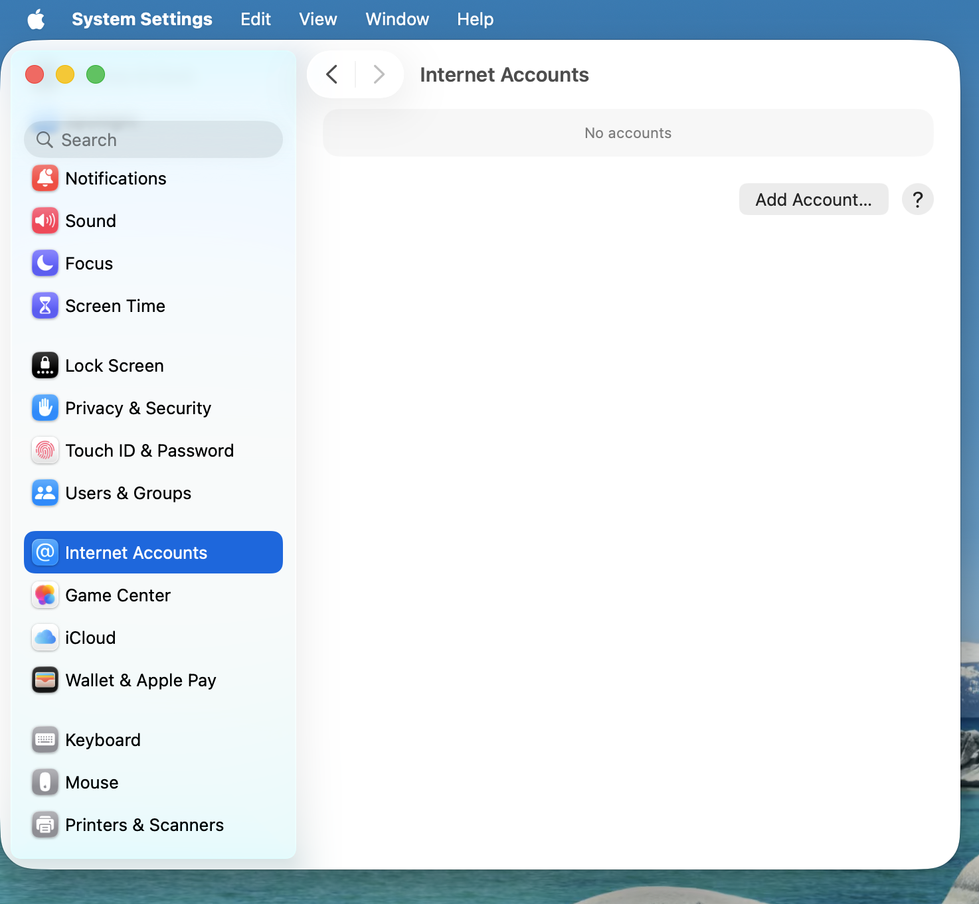
Task: Open Notifications settings via the bell icon
Action: coord(44,178)
